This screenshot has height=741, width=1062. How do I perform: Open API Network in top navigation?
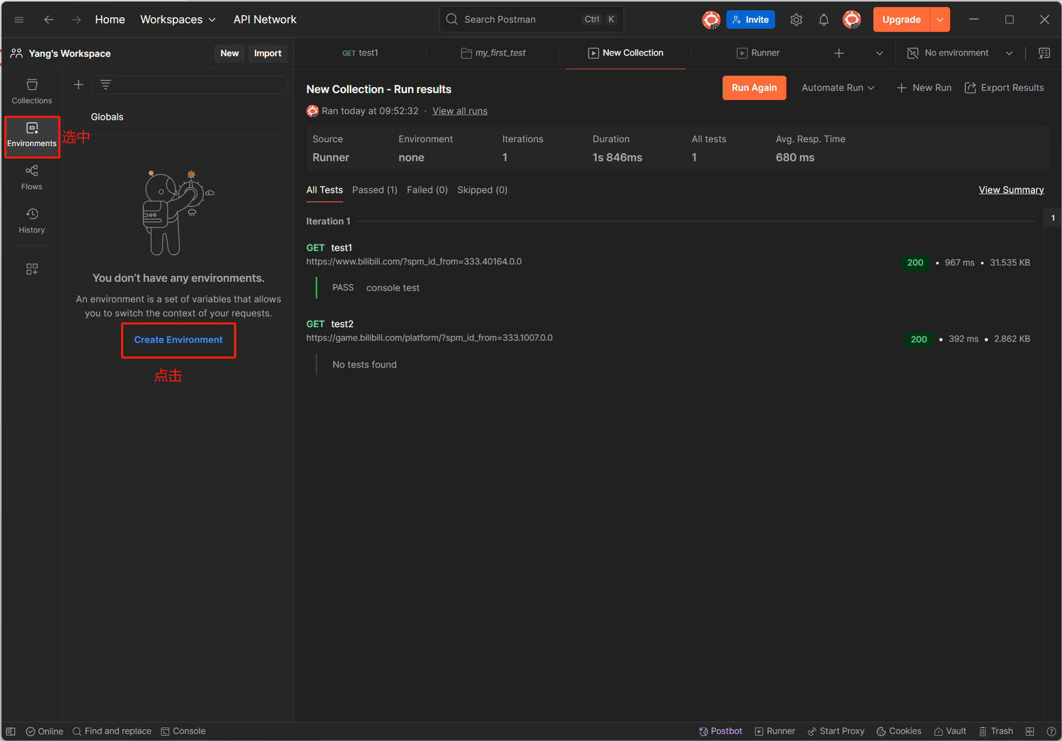(265, 19)
